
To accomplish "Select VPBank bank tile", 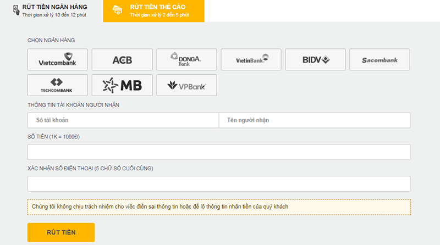I will (x=186, y=85).
